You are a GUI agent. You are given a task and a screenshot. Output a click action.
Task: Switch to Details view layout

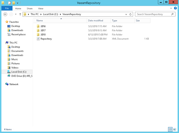pyautogui.click(x=170, y=129)
